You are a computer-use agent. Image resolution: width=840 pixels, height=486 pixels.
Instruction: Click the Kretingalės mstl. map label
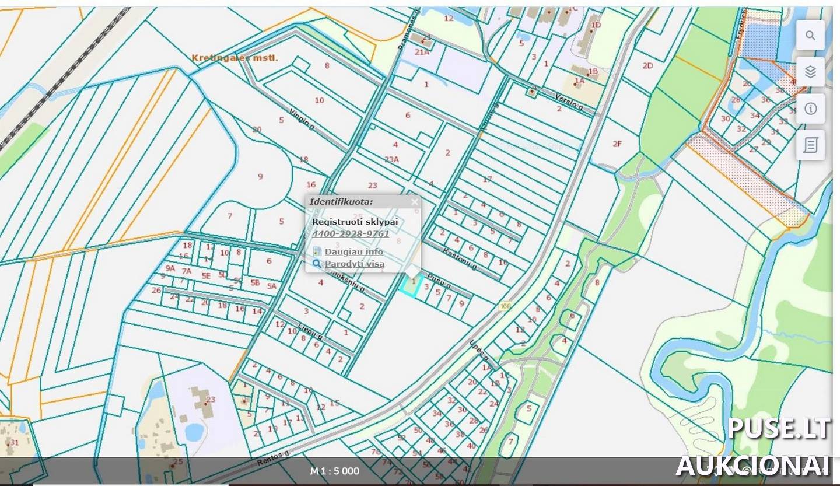tap(235, 58)
